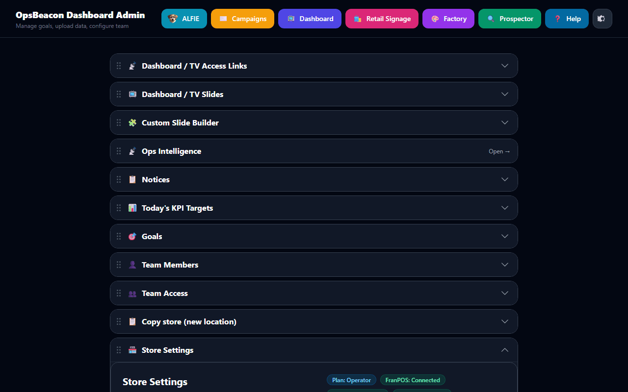628x392 pixels.
Task: Click people icon beside Team Access
Action: point(132,293)
